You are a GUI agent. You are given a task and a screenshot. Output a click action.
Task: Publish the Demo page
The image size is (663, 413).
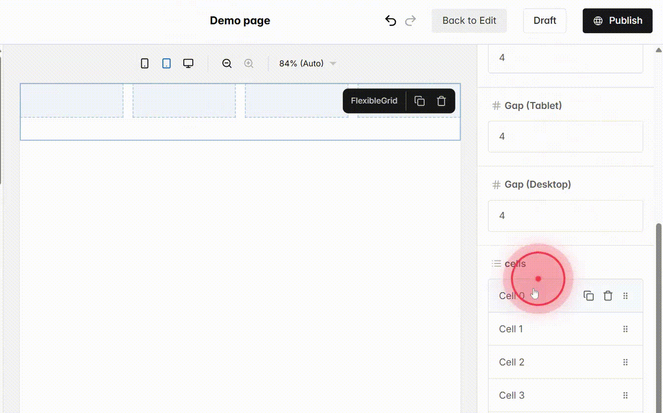[617, 20]
